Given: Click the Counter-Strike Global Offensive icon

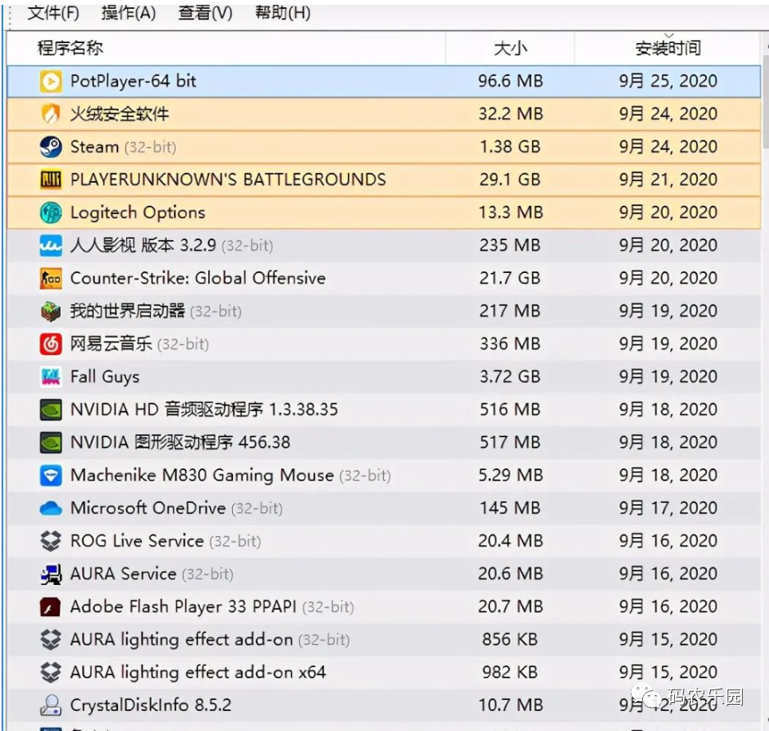Looking at the screenshot, I should [x=51, y=279].
